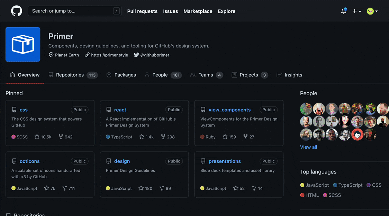Click the fork icon on css card

point(61,137)
